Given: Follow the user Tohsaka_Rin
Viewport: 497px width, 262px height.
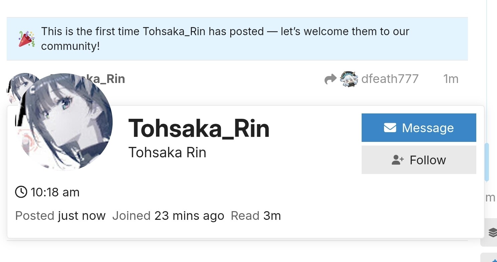Looking at the screenshot, I should tap(418, 160).
